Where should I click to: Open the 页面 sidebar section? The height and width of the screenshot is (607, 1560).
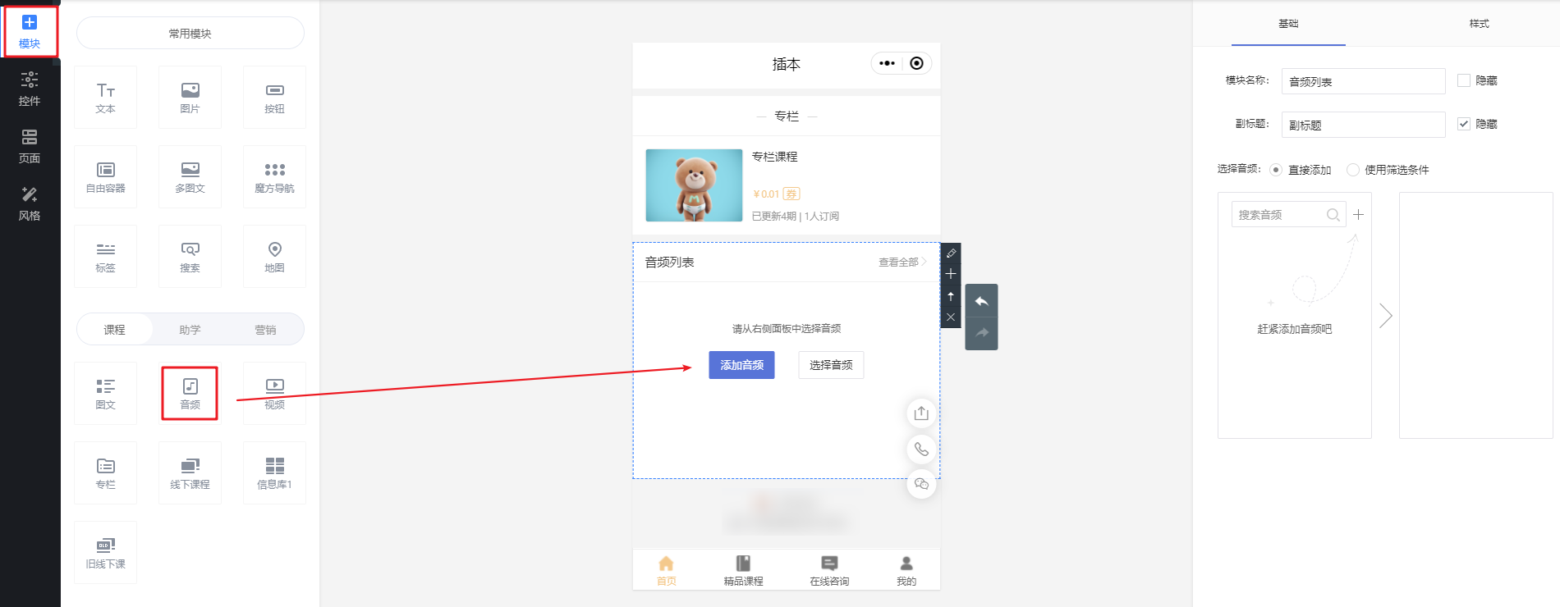[x=30, y=147]
